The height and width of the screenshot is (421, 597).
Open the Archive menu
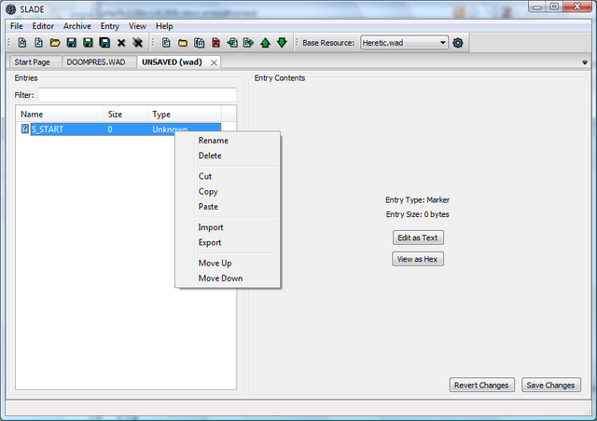[76, 26]
